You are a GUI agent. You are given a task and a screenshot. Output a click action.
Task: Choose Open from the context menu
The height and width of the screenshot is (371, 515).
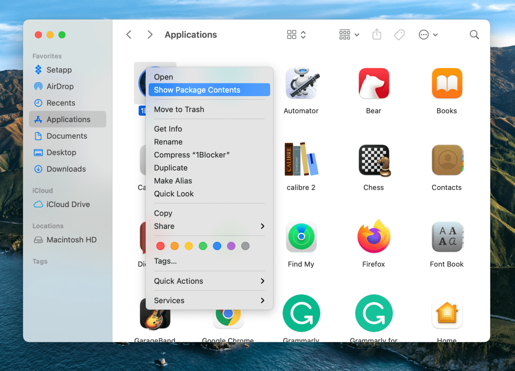[210, 77]
